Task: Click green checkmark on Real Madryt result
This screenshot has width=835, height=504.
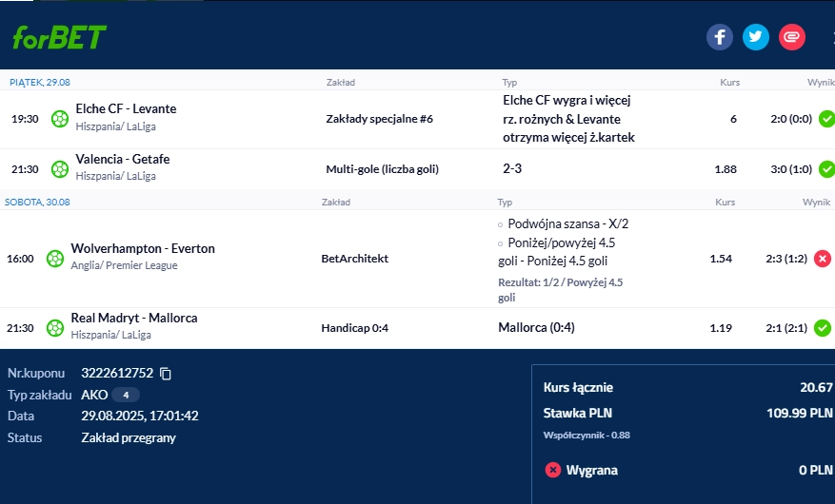Action: pyautogui.click(x=823, y=328)
